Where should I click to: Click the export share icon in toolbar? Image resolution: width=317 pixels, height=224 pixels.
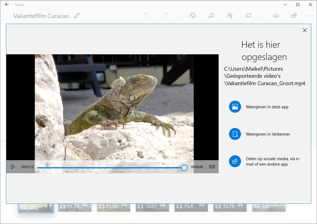[294, 16]
